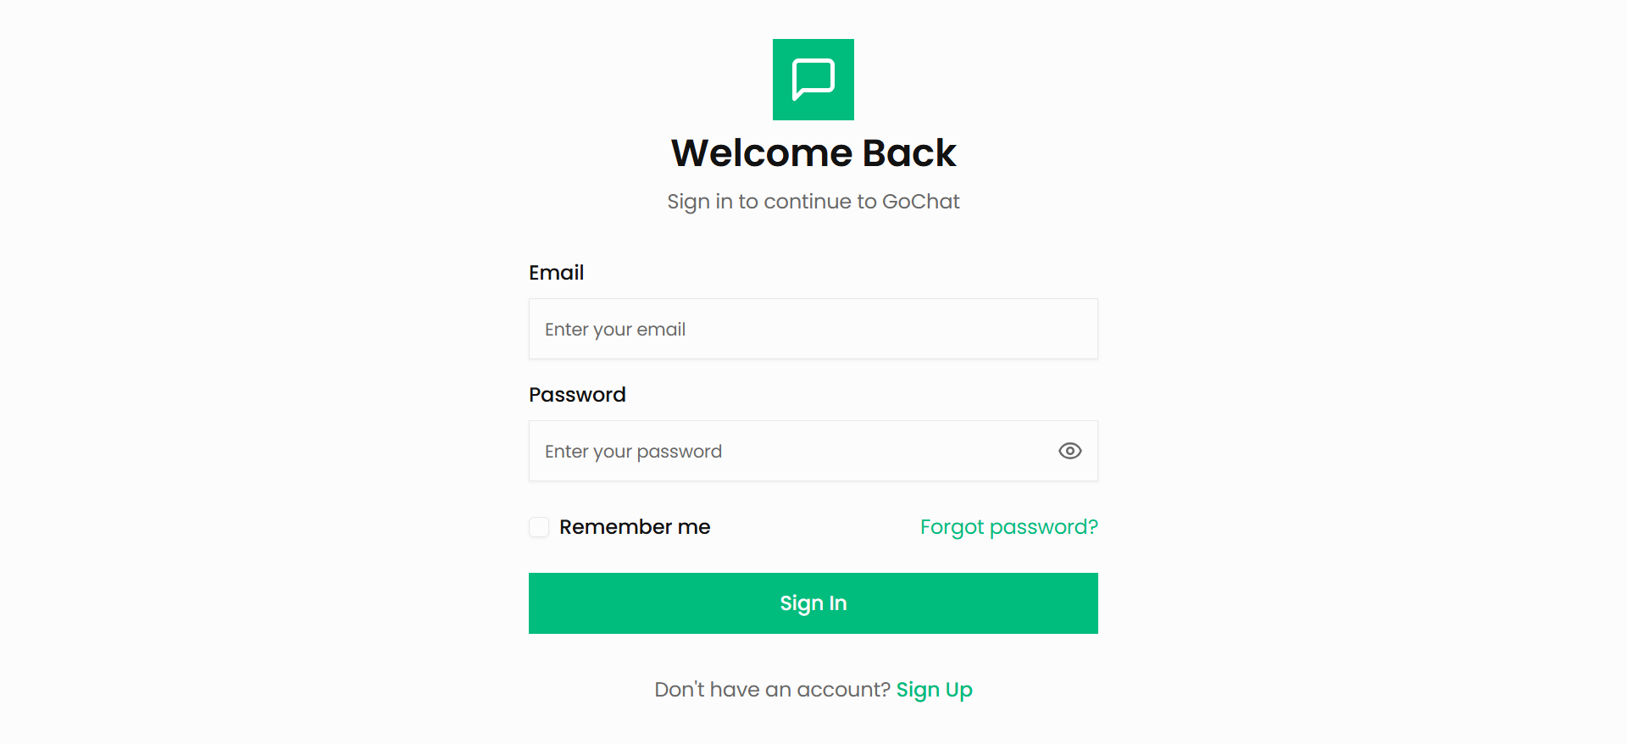This screenshot has width=1627, height=744.
Task: Click the 'Don't have an account?' text
Action: [772, 690]
